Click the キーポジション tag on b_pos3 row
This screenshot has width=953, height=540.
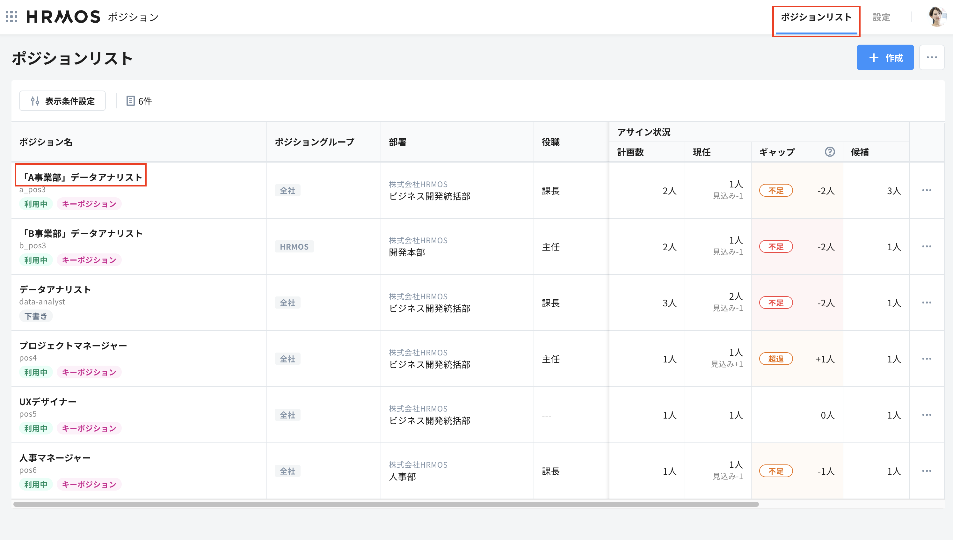pyautogui.click(x=89, y=259)
